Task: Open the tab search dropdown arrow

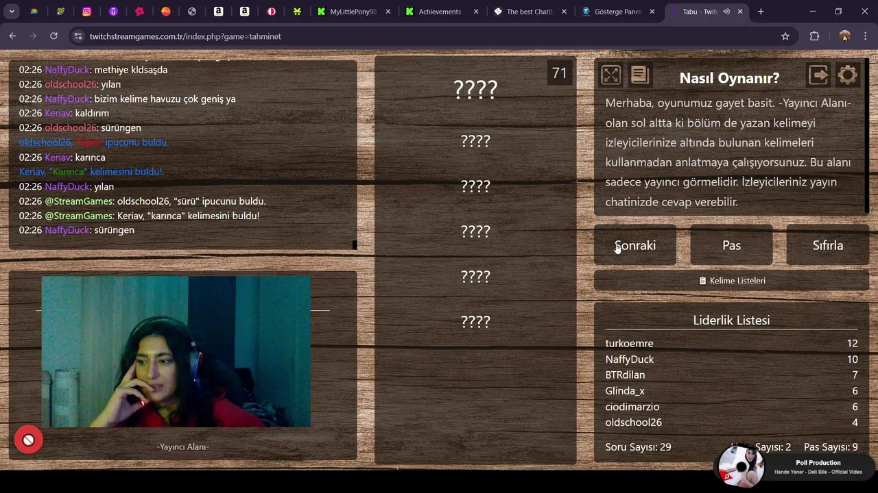Action: point(12,12)
